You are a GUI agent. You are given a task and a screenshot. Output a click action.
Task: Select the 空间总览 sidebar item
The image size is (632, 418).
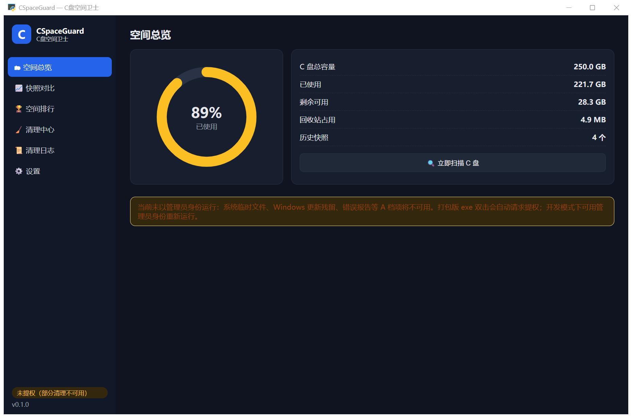tap(60, 67)
